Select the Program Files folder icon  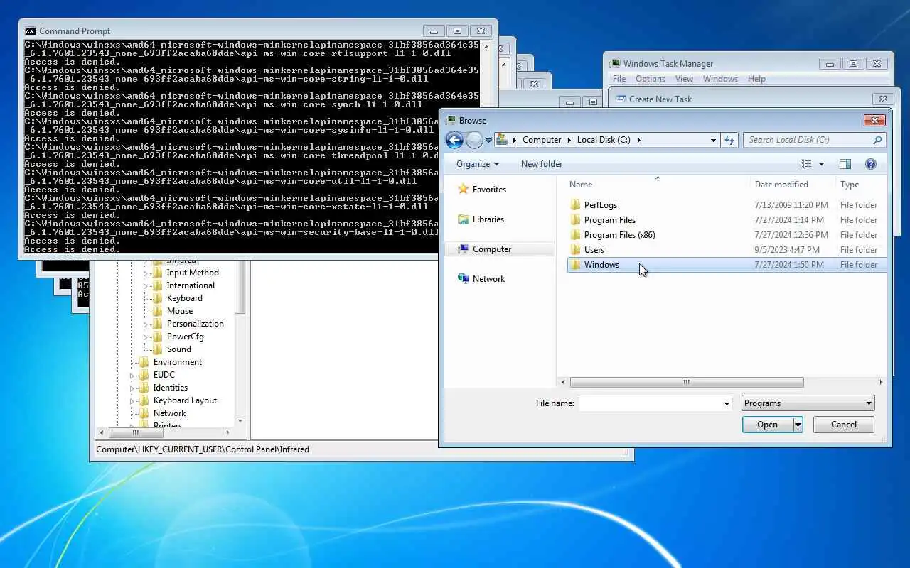576,219
